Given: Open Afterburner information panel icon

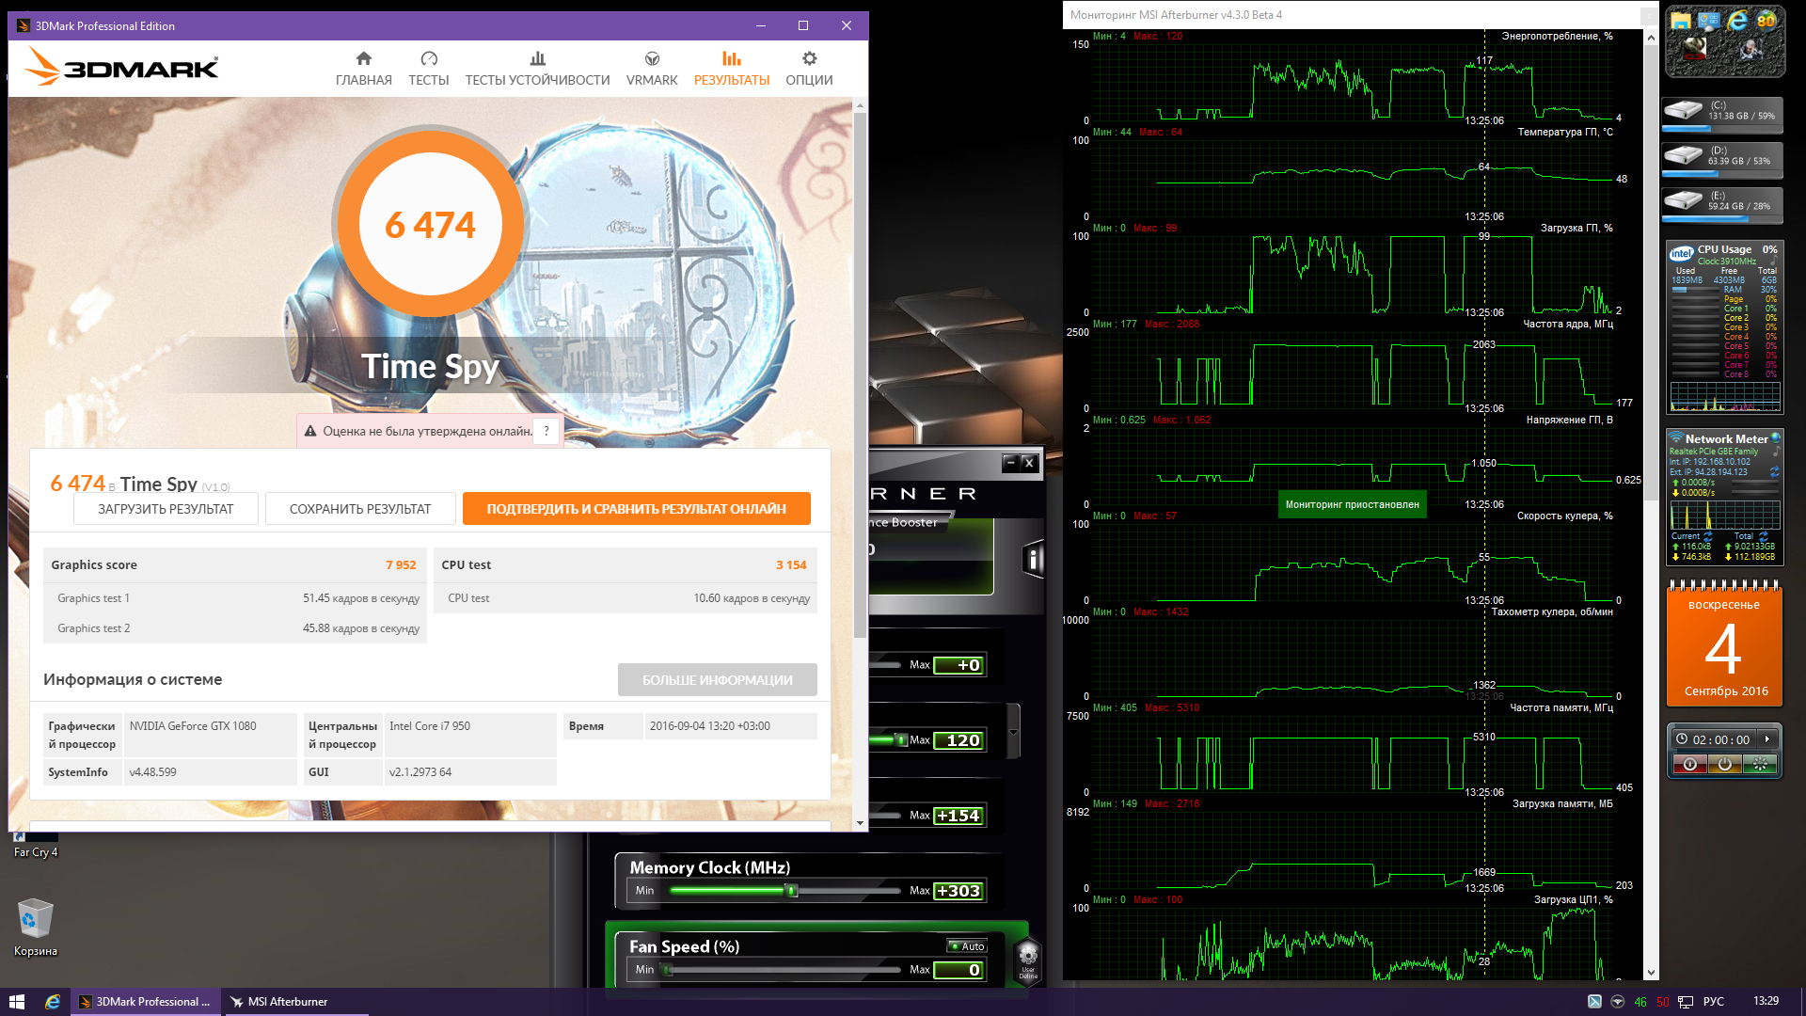Looking at the screenshot, I should 1033,560.
